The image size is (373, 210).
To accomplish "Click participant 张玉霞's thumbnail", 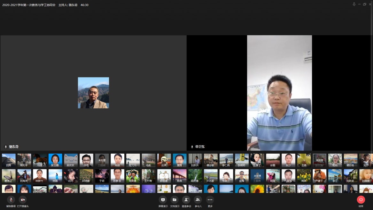I will click(55, 160).
